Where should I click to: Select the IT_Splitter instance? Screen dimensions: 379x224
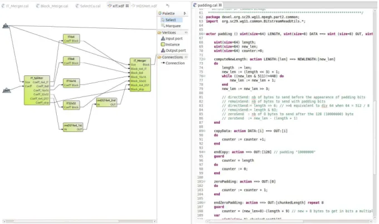click(x=37, y=90)
